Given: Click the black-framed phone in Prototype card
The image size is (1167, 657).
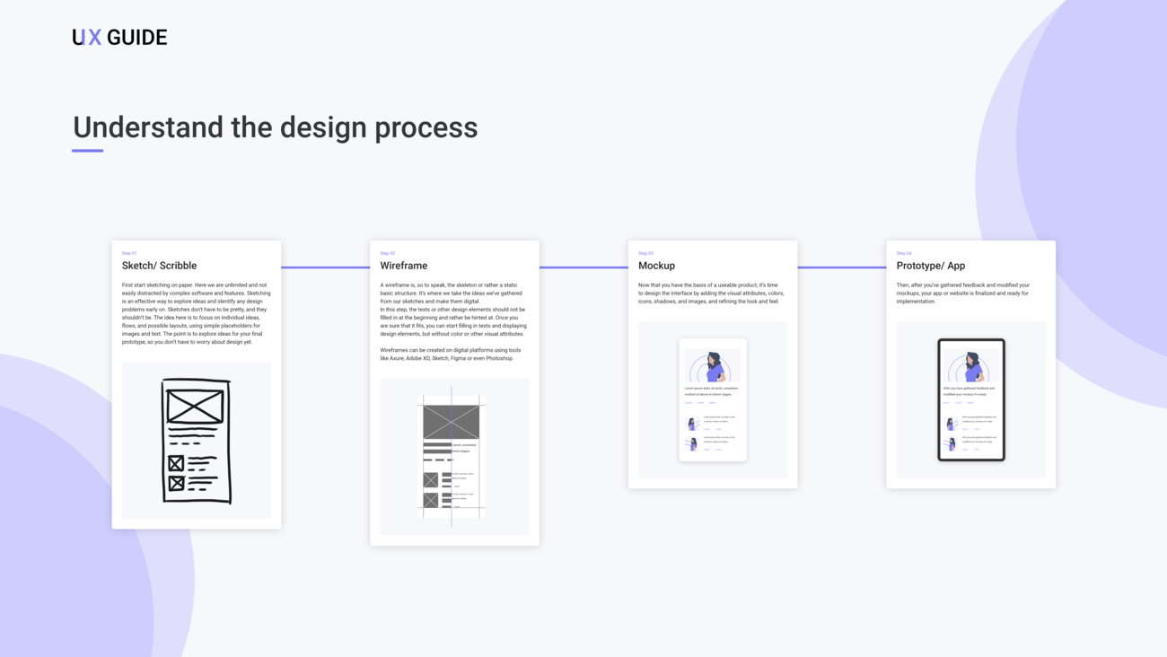Looking at the screenshot, I should (x=970, y=399).
